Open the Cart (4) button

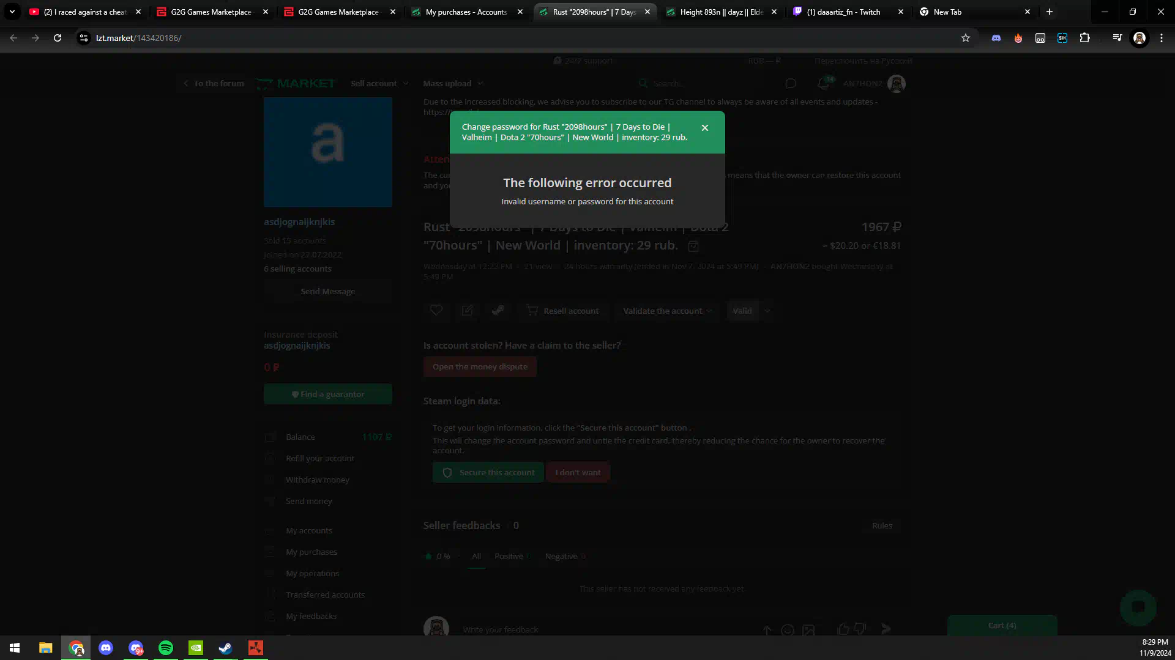point(1002,625)
